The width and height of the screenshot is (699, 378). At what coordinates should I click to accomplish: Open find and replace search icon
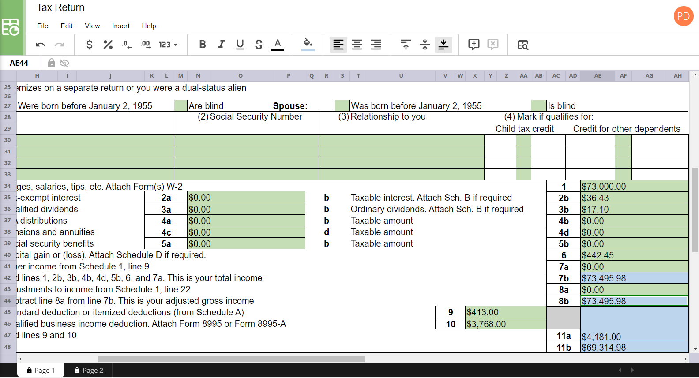(x=523, y=45)
